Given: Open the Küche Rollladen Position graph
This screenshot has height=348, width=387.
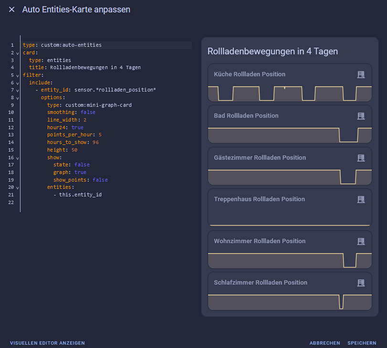Looking at the screenshot, I should pos(290,93).
